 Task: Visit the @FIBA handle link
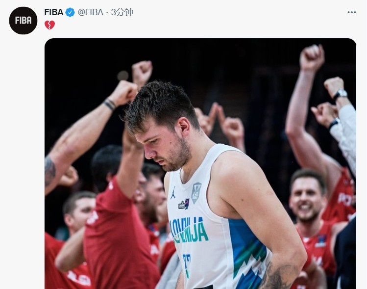click(90, 12)
